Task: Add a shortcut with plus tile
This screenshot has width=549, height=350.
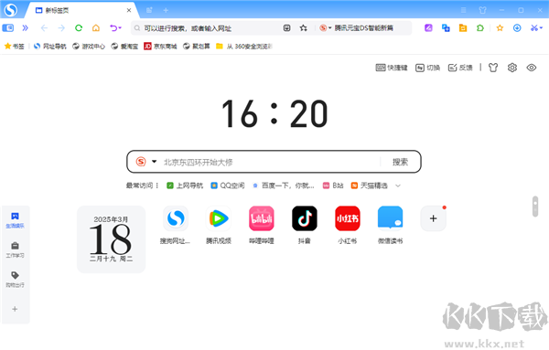Action: (x=434, y=218)
